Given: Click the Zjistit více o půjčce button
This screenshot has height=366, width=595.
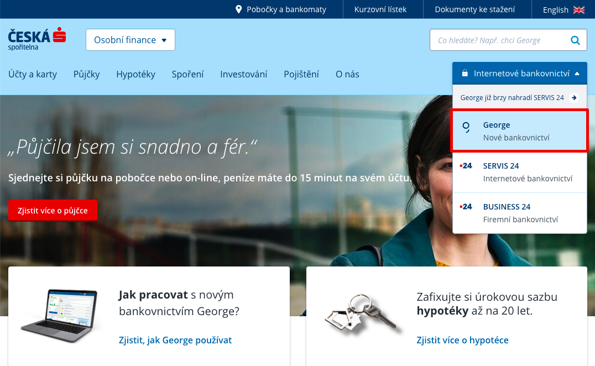Looking at the screenshot, I should click(x=53, y=211).
